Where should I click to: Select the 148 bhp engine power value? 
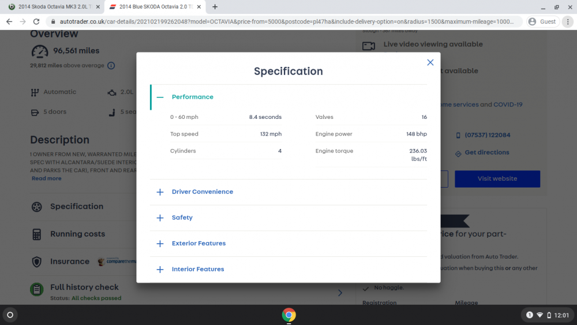click(x=417, y=134)
